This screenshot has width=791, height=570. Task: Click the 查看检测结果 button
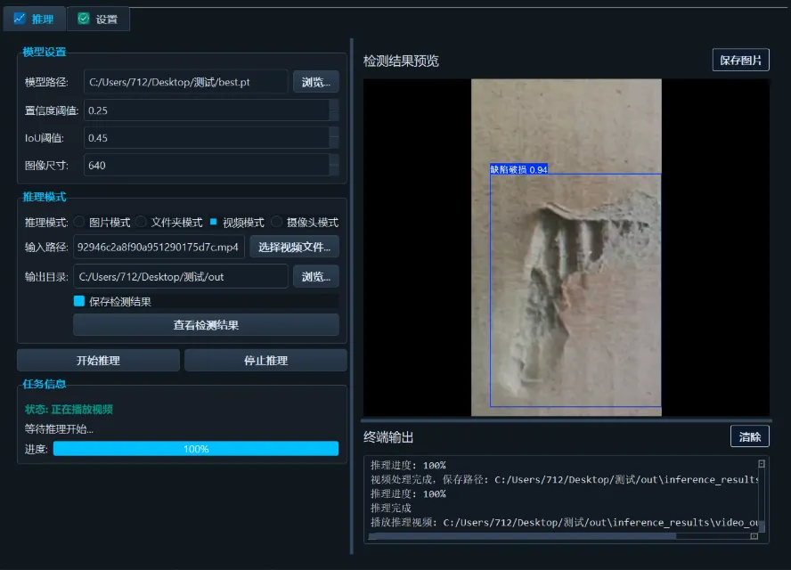click(x=207, y=323)
